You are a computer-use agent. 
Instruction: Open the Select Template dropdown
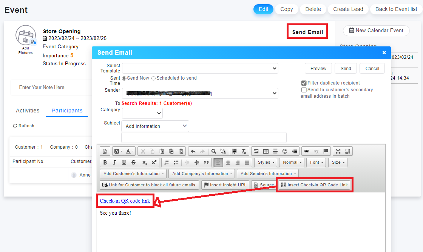200,68
